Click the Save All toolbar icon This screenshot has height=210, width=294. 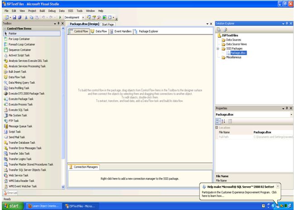(20, 18)
